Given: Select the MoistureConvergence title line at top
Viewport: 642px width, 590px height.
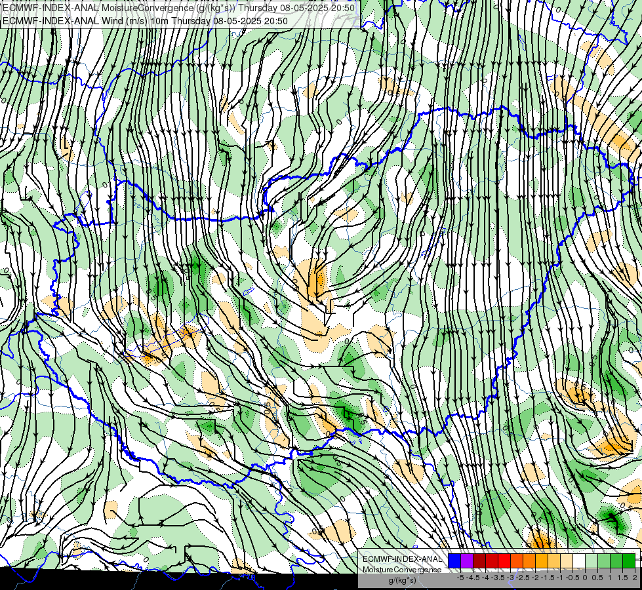Looking at the screenshot, I should click(x=178, y=8).
